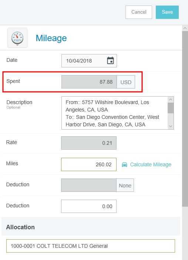188x260 pixels.
Task: Click the car icon beside Calculate Mileage
Action: point(125,164)
